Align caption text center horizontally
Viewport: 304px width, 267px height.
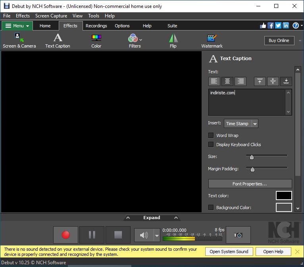[227, 81]
